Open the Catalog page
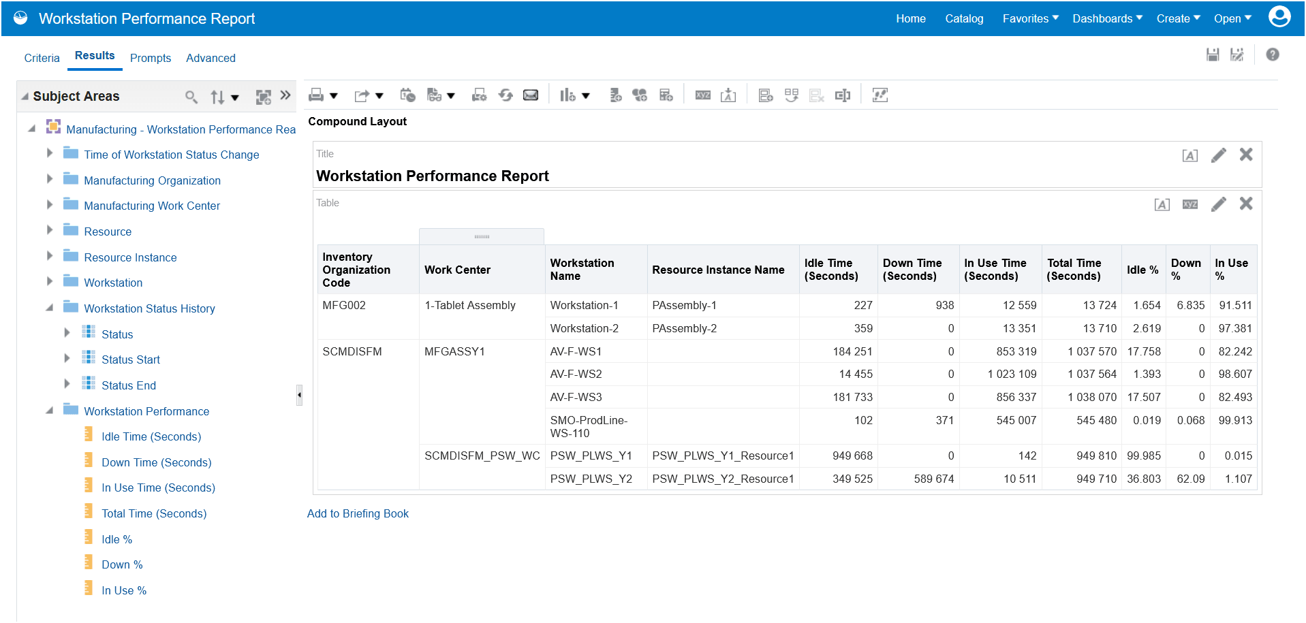1306x623 pixels. coord(963,18)
